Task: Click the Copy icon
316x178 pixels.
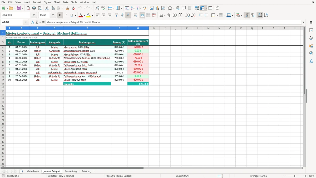Action: 53,8
